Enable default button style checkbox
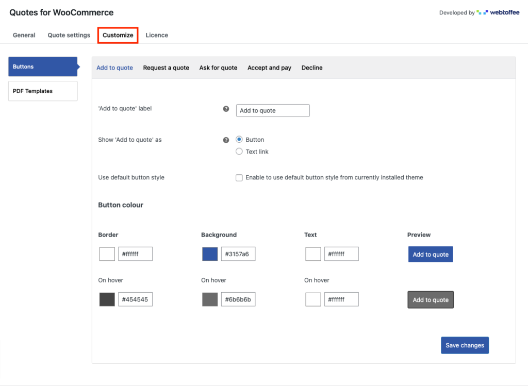Screen dimensions: 528x386 click(239, 178)
